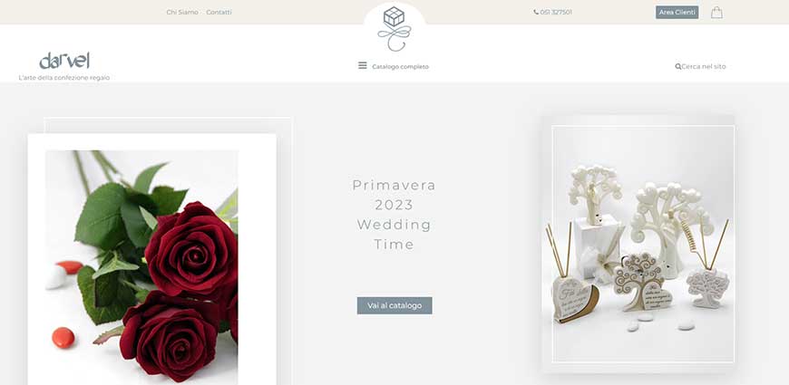789x385 pixels.
Task: Click the Primavera 2023 Wedding Time heading
Action: (394, 215)
